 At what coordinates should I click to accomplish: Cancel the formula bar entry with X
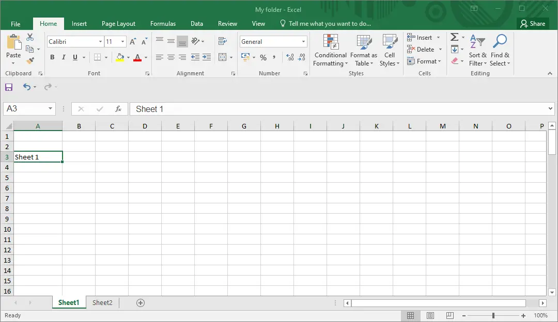pyautogui.click(x=81, y=109)
